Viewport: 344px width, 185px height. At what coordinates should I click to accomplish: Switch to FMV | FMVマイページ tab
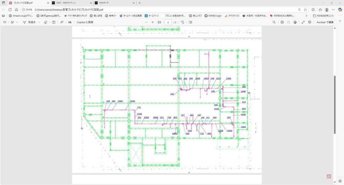(72, 3)
